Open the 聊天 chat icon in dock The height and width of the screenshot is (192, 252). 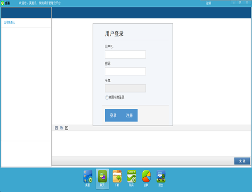pos(102,178)
